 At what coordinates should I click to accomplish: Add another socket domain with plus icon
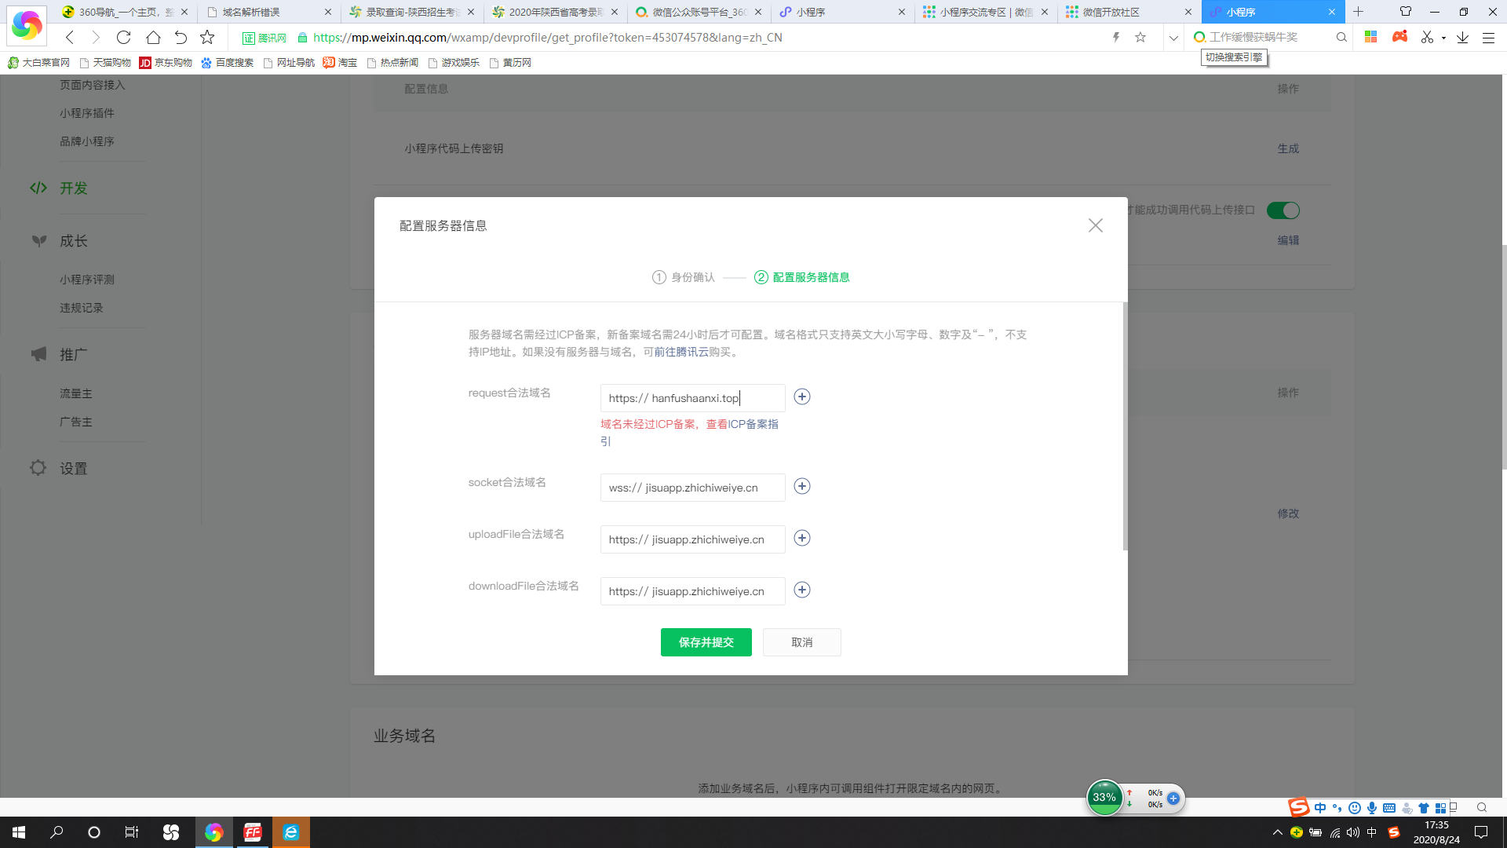coord(801,486)
